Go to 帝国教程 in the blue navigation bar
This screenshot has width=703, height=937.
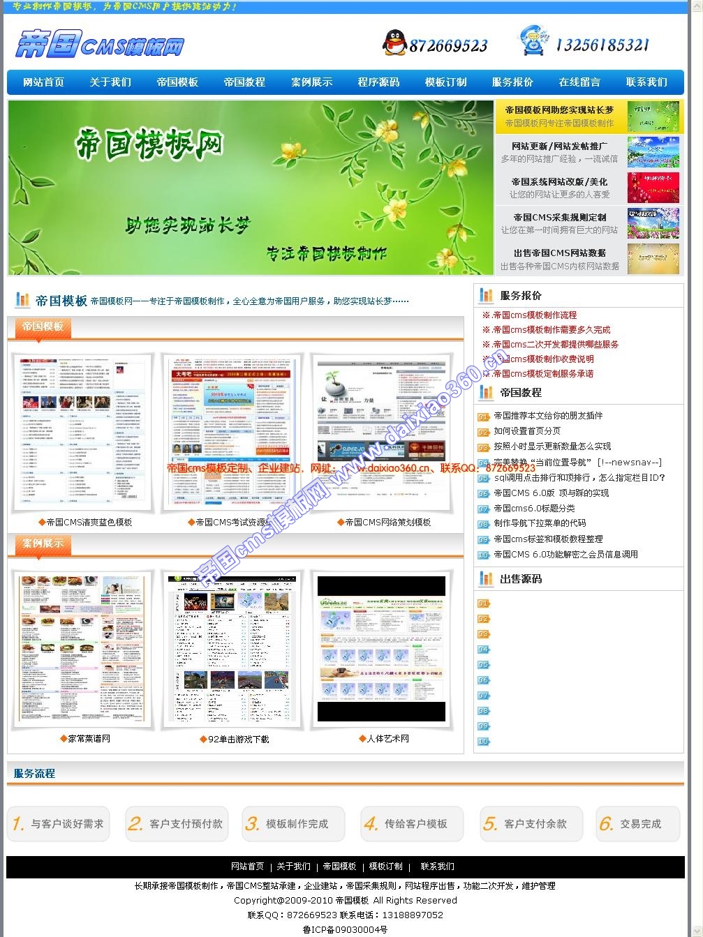tap(244, 82)
